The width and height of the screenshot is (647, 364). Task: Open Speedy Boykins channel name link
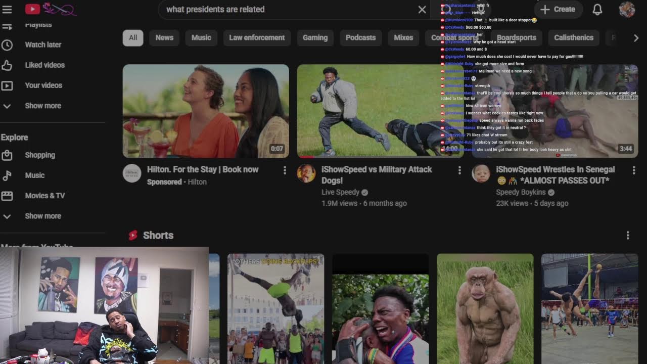(x=521, y=192)
